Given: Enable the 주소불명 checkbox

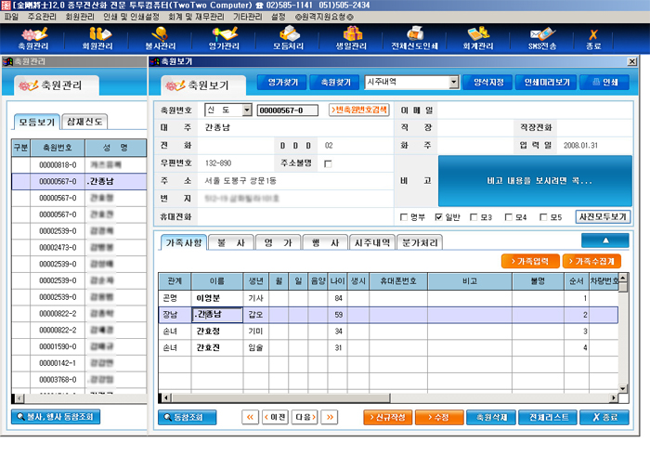Looking at the screenshot, I should point(328,163).
